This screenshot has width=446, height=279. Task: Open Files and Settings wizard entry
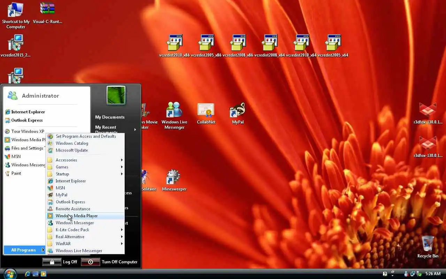point(24,148)
